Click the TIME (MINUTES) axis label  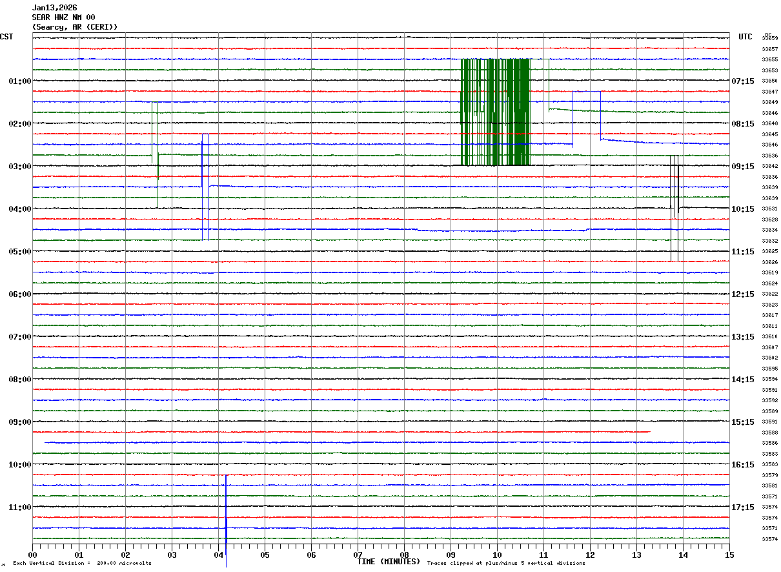point(389,562)
